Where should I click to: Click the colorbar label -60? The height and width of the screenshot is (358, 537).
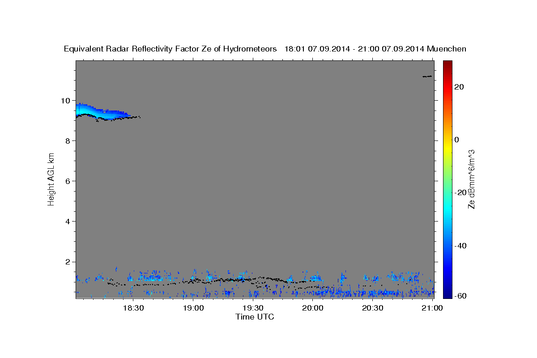[x=461, y=296]
